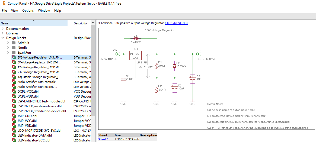Click icon beside DCPL-VCC.dbl
316x142 pixels.
coord(14,91)
